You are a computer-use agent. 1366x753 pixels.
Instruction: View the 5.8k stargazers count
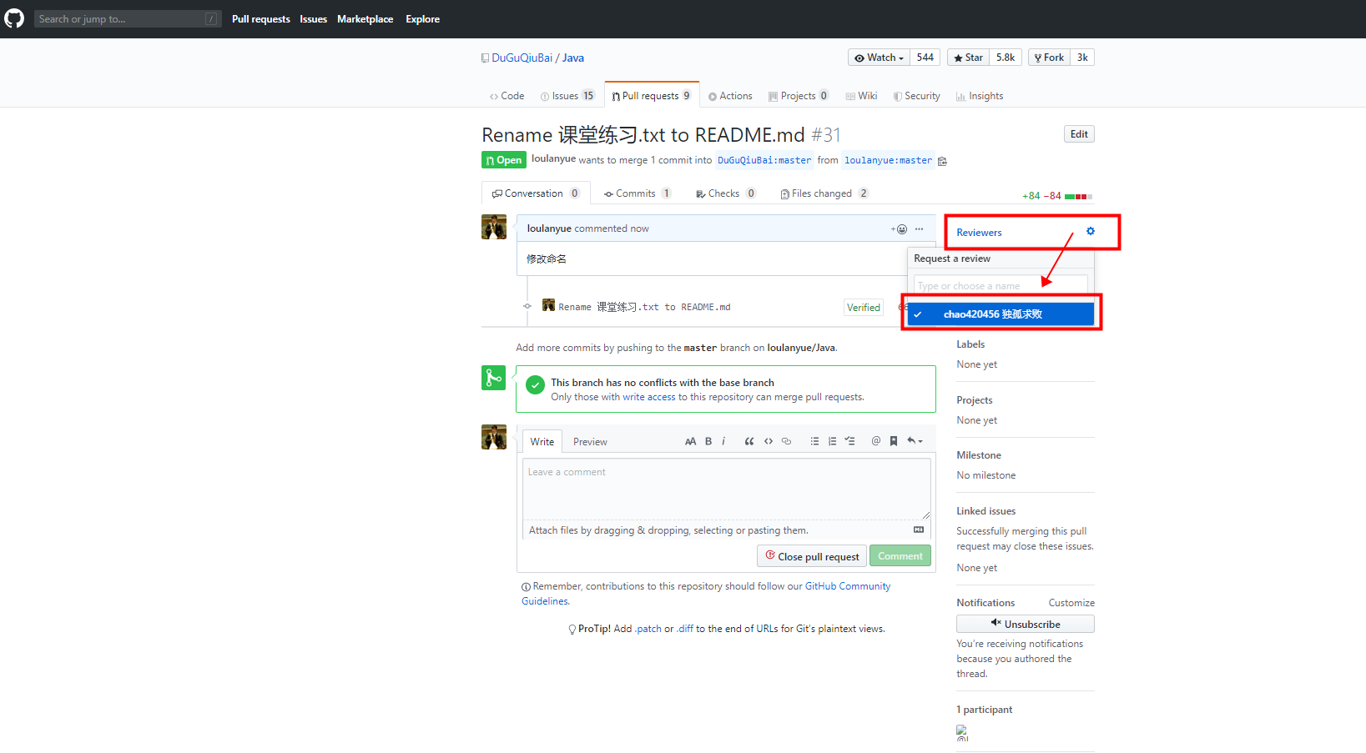1006,58
